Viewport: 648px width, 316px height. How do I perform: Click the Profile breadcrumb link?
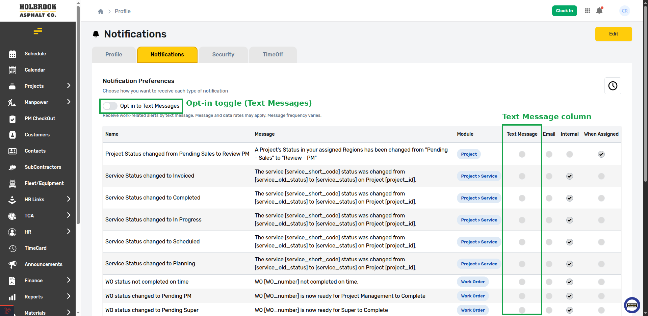tap(123, 11)
